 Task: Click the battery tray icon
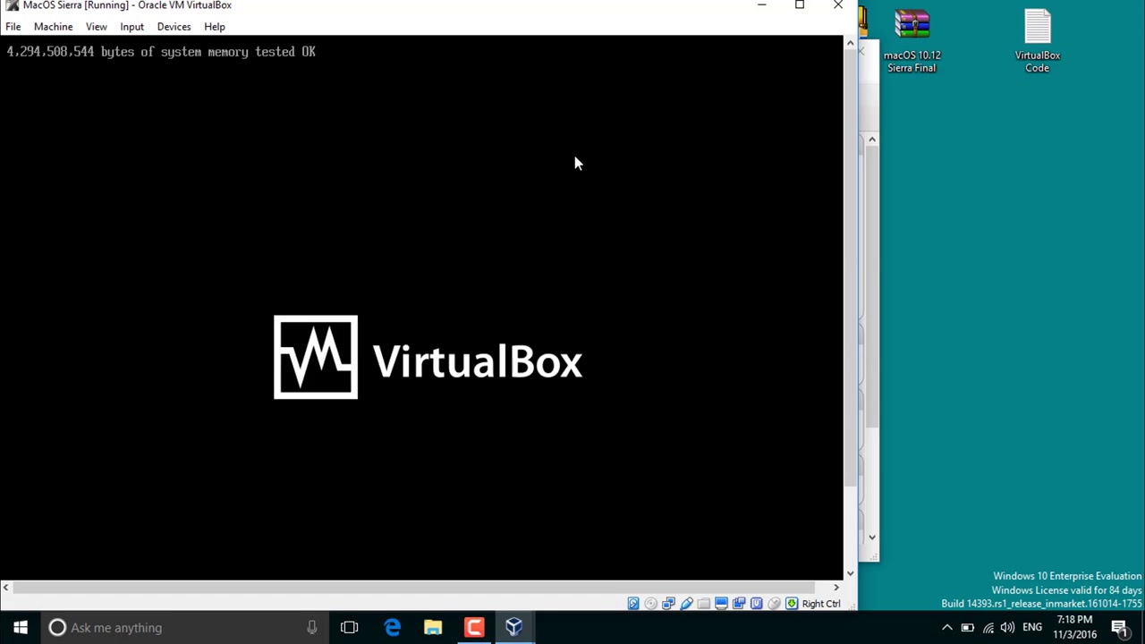pos(968,628)
